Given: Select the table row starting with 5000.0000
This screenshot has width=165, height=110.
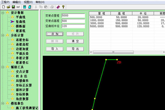Looking at the screenshot, I should click(x=127, y=26).
